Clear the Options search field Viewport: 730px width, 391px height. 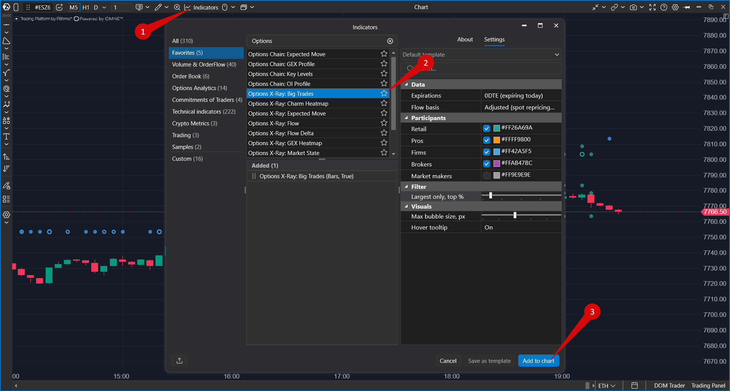(x=390, y=41)
